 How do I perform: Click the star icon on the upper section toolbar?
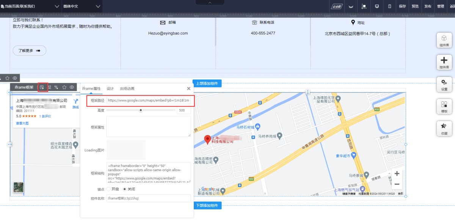pyautogui.click(x=7, y=78)
